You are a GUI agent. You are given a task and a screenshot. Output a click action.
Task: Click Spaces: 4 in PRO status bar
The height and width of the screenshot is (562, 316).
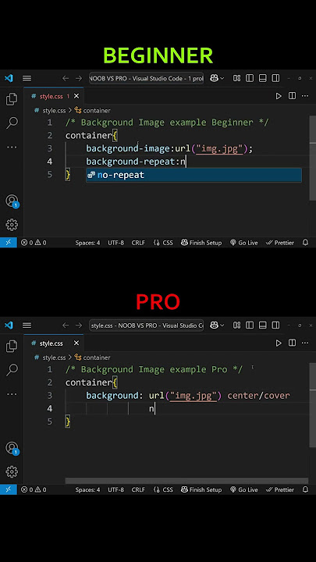pyautogui.click(x=87, y=489)
